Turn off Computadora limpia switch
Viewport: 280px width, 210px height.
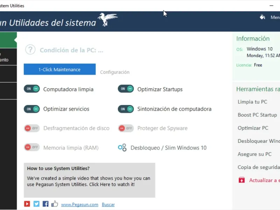pos(32,89)
